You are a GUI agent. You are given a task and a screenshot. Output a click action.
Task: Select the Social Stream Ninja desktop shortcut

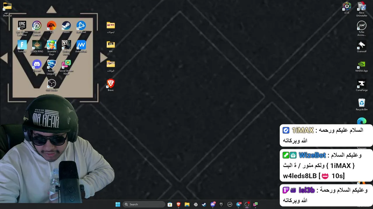coord(66,67)
